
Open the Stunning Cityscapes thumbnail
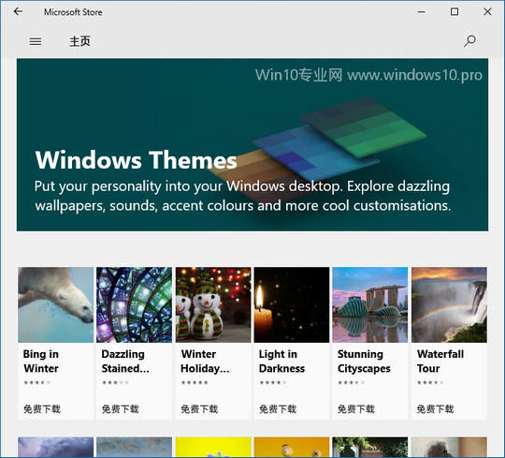(x=370, y=304)
